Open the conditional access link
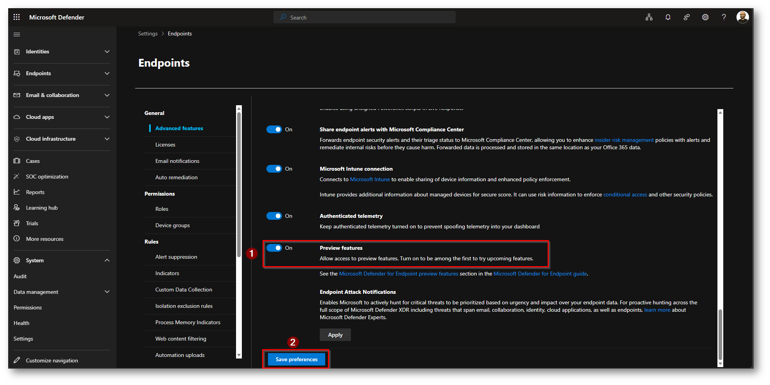The height and width of the screenshot is (385, 770). click(625, 194)
